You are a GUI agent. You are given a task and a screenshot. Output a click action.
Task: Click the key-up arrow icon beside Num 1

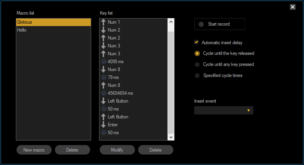tap(103, 22)
